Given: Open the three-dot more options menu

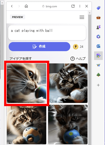Looking at the screenshot, I should click(80, 6).
